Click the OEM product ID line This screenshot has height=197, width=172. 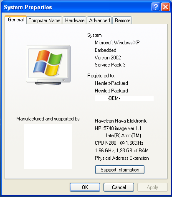point(124,98)
